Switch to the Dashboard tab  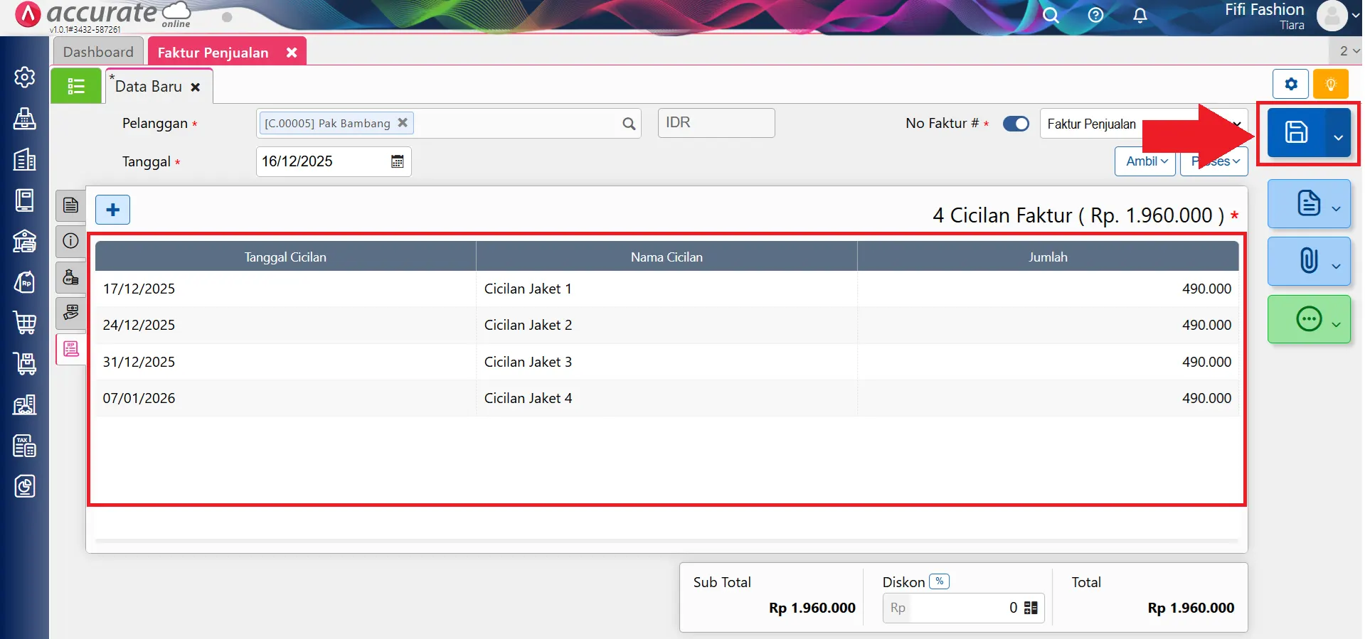(x=98, y=52)
